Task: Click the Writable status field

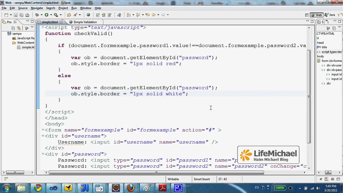Action: [x=173, y=179]
